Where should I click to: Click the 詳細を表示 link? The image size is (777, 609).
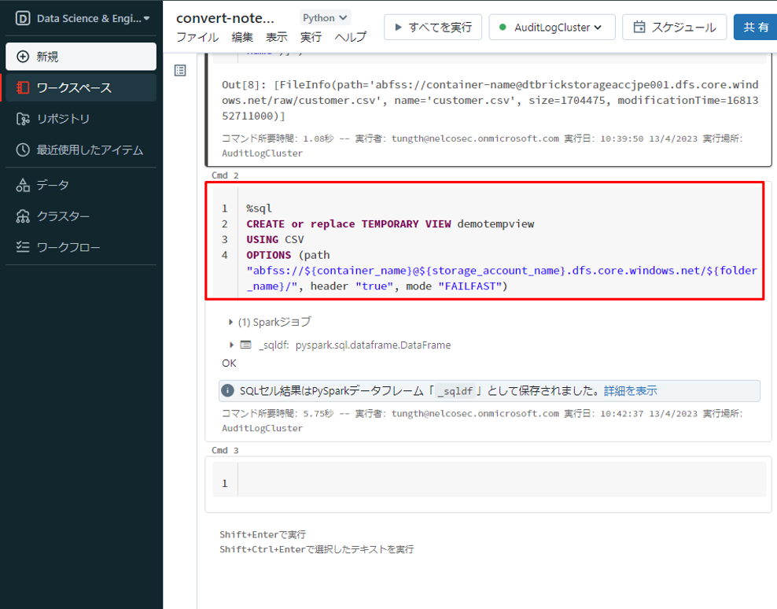[x=630, y=391]
